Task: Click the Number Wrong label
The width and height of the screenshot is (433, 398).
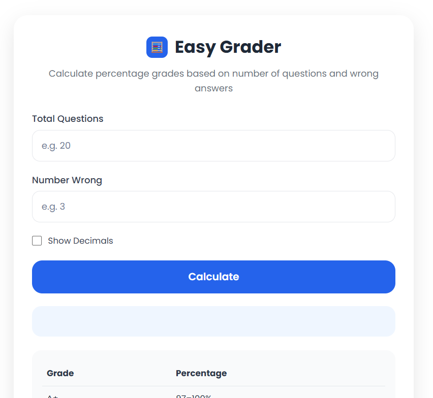Action: tap(67, 180)
